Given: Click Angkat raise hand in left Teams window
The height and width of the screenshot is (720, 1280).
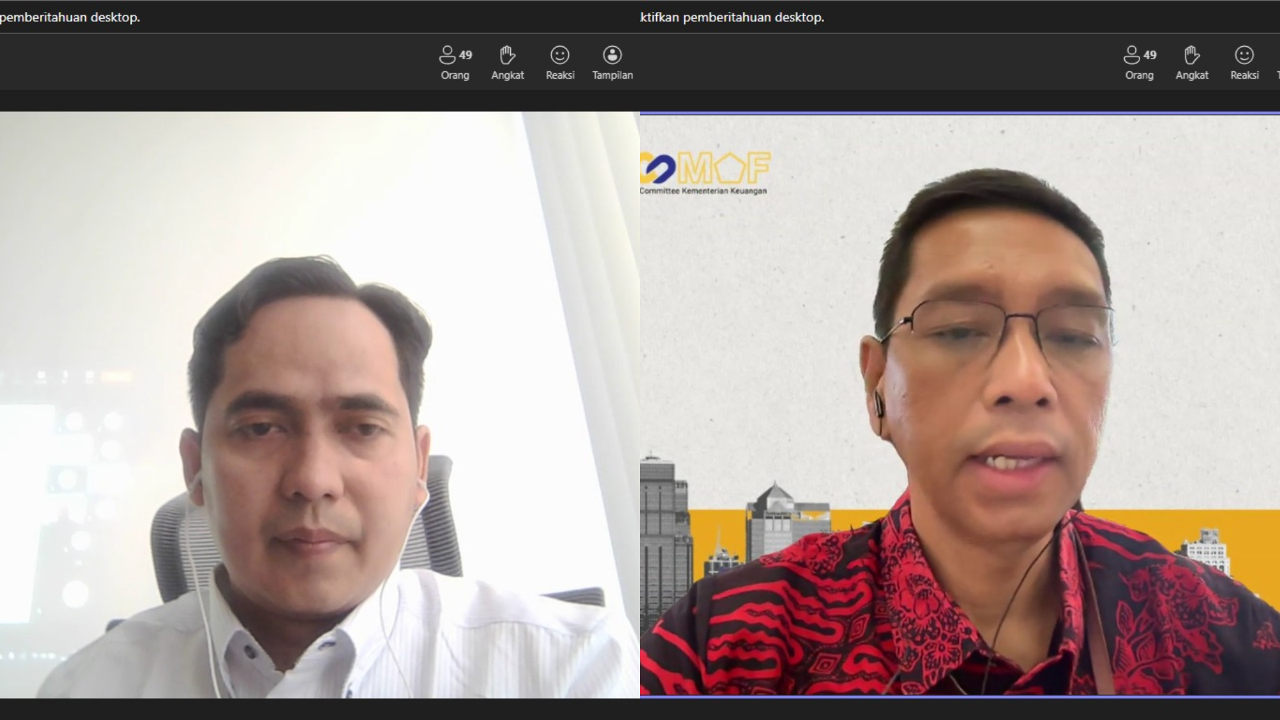Looking at the screenshot, I should click(x=507, y=63).
